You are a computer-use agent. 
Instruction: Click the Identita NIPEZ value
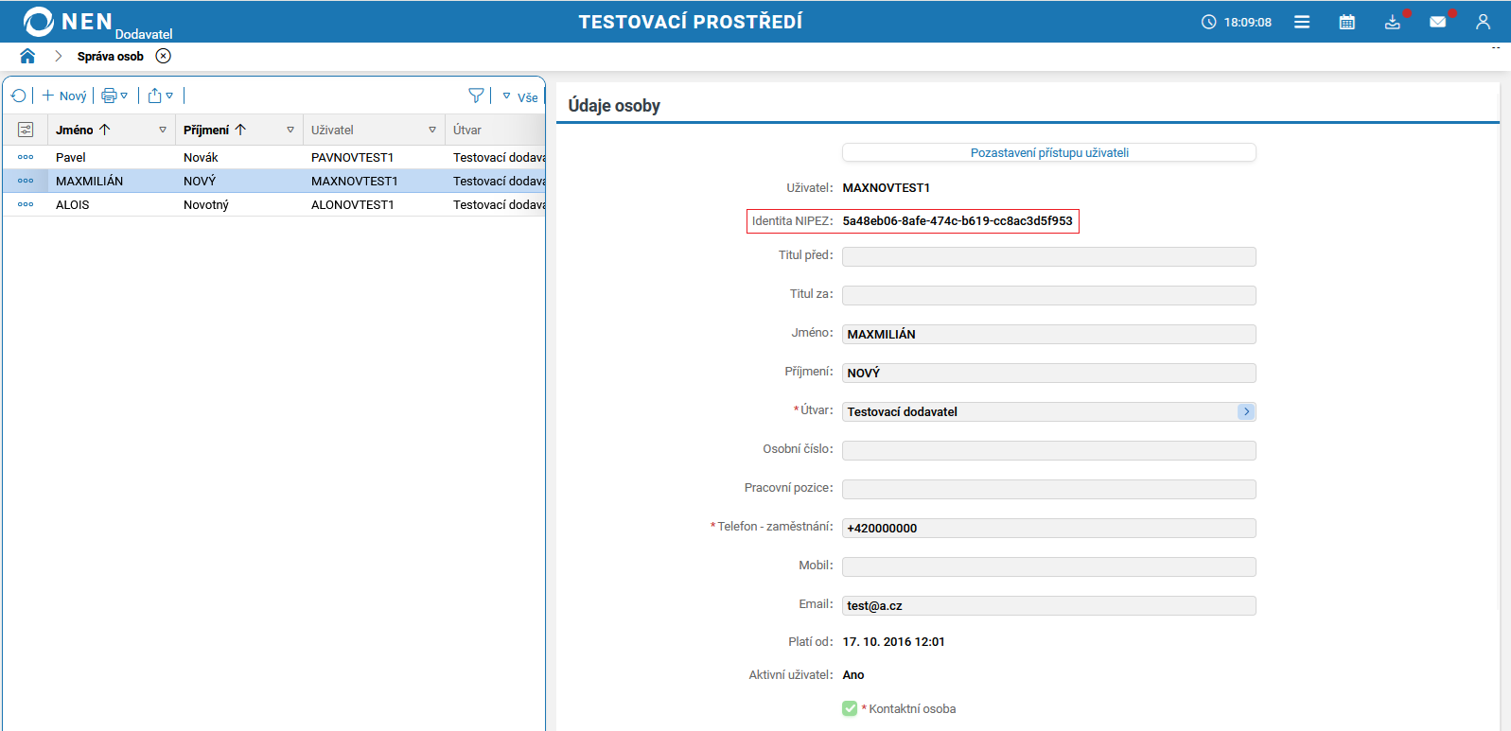click(958, 220)
